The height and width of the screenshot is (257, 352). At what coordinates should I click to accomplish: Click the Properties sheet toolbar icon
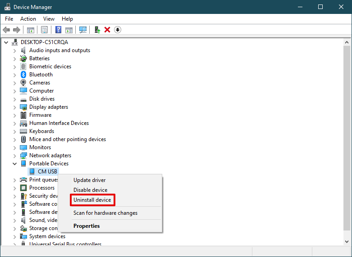44,30
